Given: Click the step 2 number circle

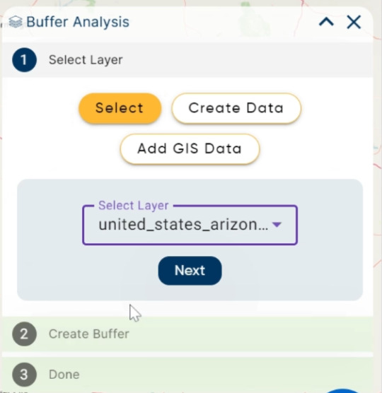Looking at the screenshot, I should [24, 334].
